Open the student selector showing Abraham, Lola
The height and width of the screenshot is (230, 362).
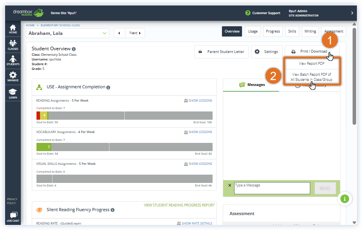(67, 33)
